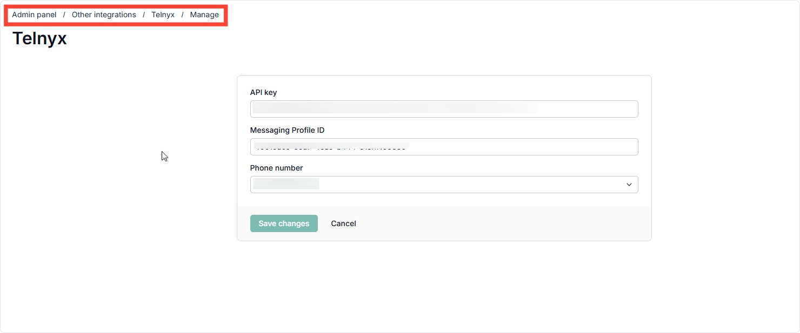The image size is (800, 333).
Task: Click the Phone number field label
Action: pos(276,168)
